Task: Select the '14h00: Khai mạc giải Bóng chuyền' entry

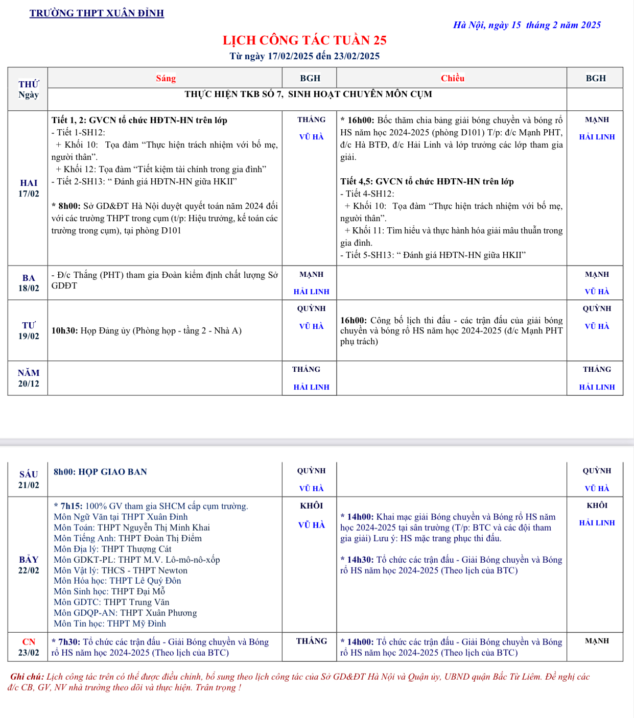Action: (x=448, y=528)
